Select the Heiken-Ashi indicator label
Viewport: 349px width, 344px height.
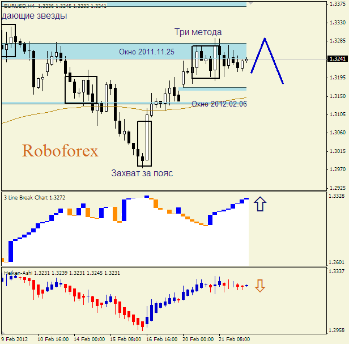tap(18, 273)
